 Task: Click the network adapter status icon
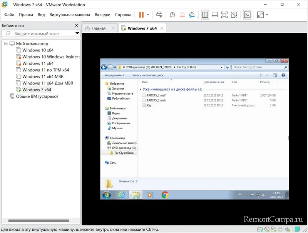coord(274,229)
